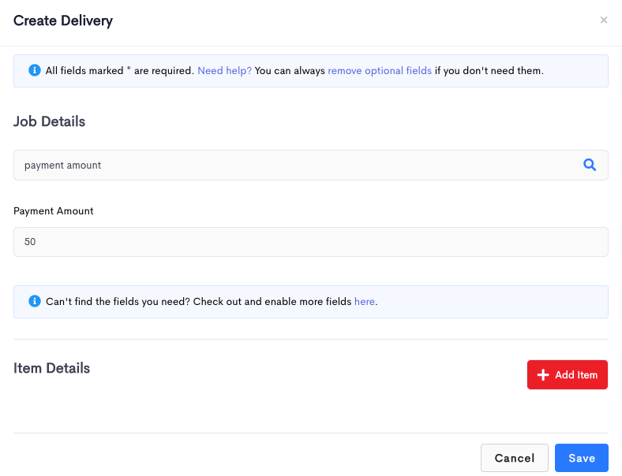Click into the Payment Amount field showing 50
Viewport: 622px width, 476px height.
pos(310,242)
